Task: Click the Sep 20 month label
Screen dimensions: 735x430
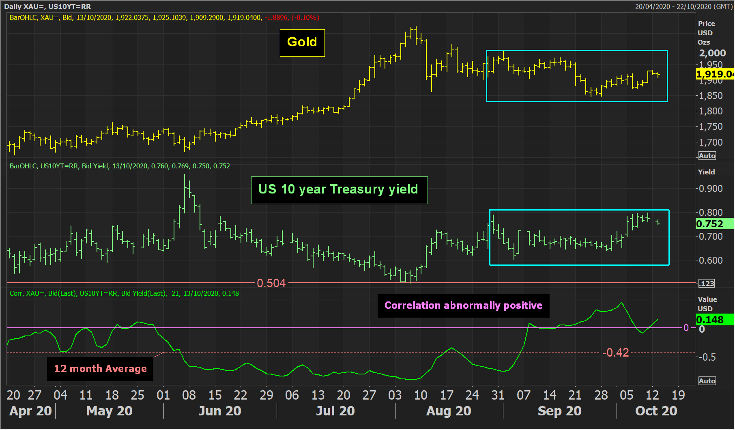Action: click(x=560, y=411)
